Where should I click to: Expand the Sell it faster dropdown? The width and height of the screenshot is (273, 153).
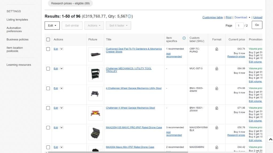(118, 25)
